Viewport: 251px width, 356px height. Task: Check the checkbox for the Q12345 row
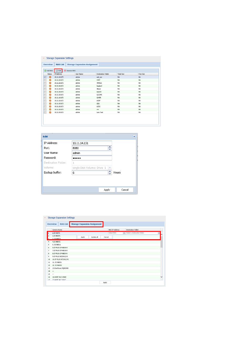[45, 95]
